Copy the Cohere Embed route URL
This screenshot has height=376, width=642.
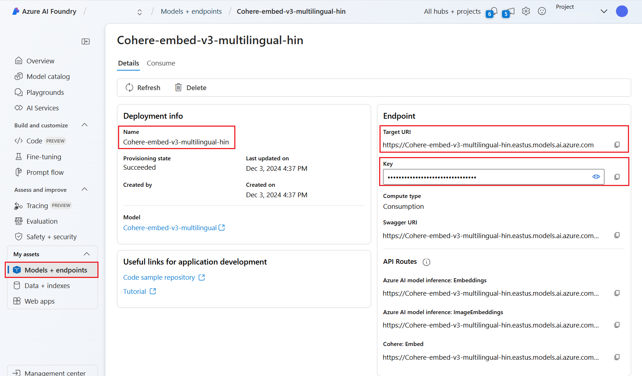tap(617, 357)
